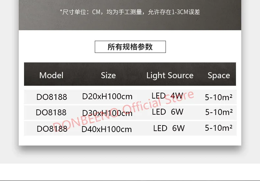Select DO8188 in the D30xH100cm row
Screen dimensions: 260x181
pyautogui.click(x=51, y=112)
